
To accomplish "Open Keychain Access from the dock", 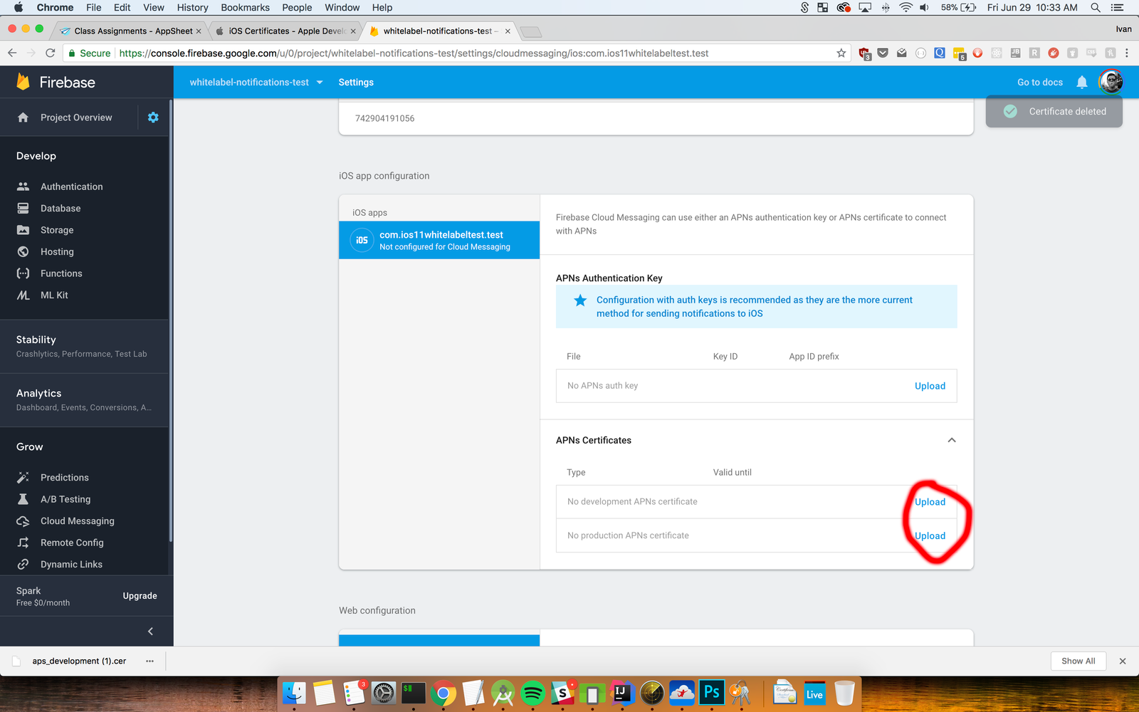I will [741, 693].
